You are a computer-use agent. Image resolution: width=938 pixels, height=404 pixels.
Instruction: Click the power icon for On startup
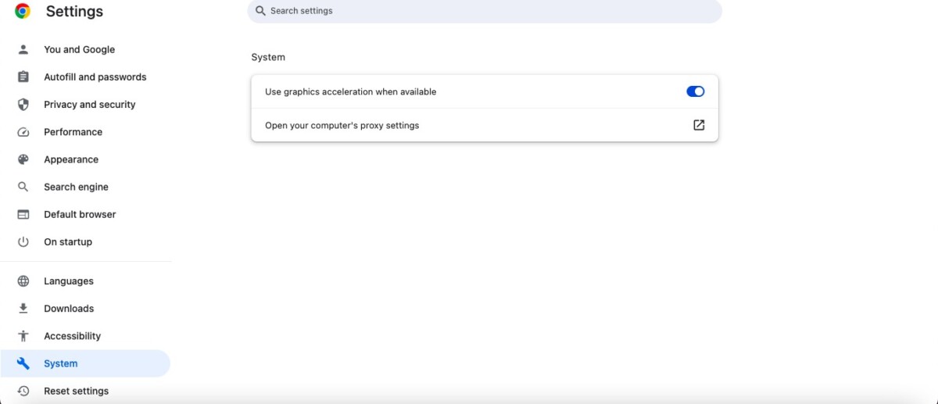click(23, 241)
